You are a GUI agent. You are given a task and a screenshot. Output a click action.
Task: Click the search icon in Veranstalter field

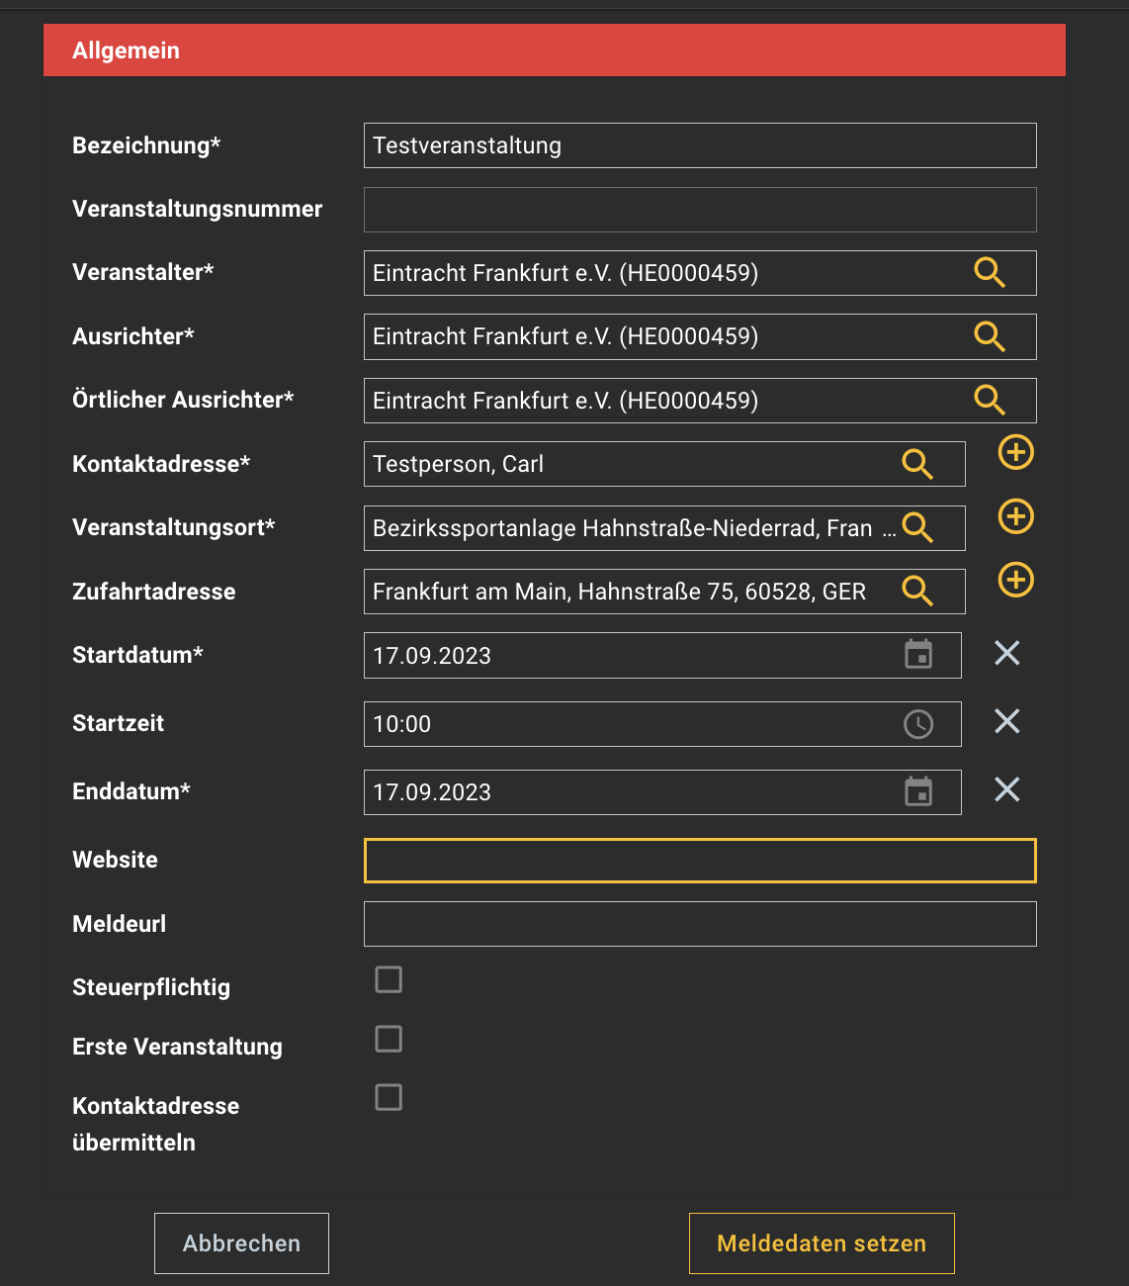[989, 272]
